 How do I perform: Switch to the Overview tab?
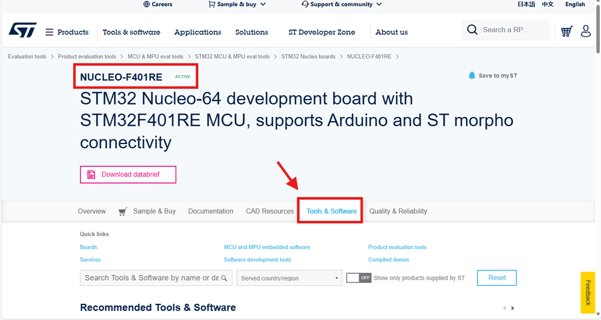pos(92,211)
